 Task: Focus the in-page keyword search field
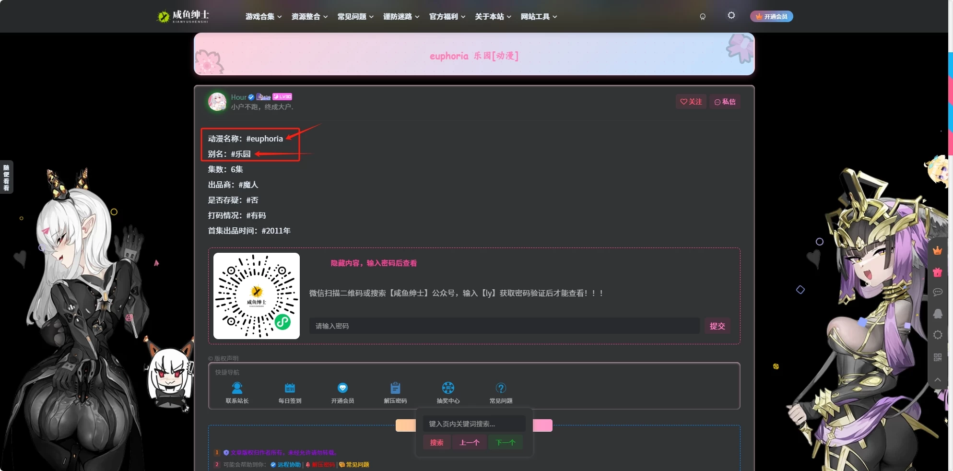click(474, 424)
